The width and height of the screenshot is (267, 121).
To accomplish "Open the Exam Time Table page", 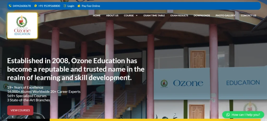I will (154, 16).
